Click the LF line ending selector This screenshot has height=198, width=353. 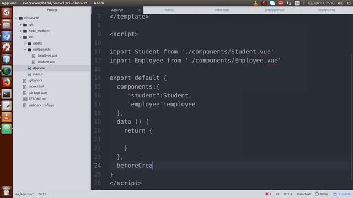pos(277,194)
